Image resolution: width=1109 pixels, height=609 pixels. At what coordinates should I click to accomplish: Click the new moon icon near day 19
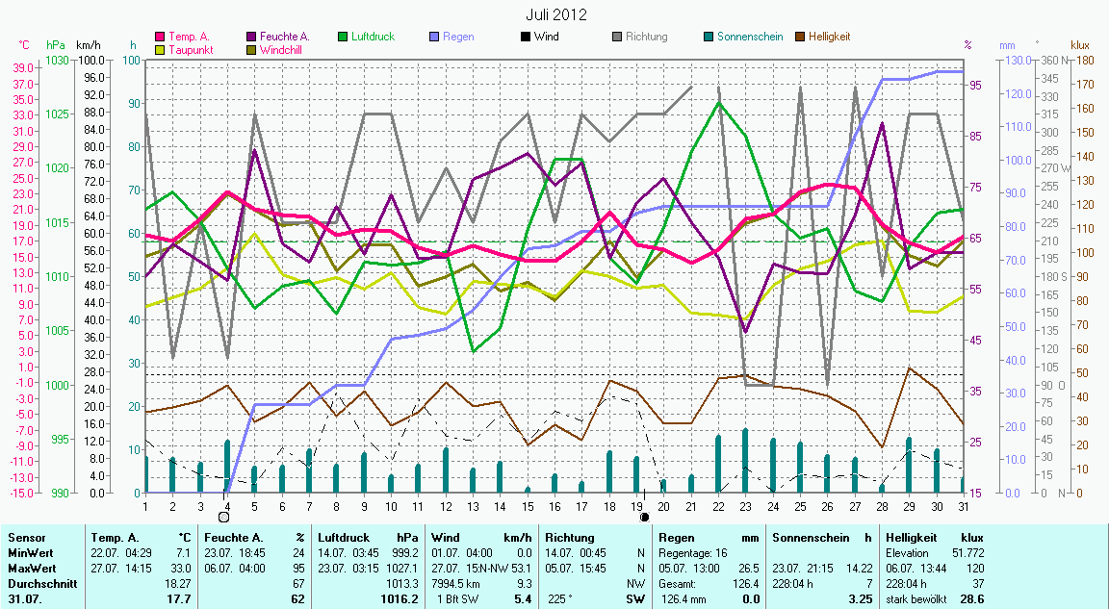644,517
